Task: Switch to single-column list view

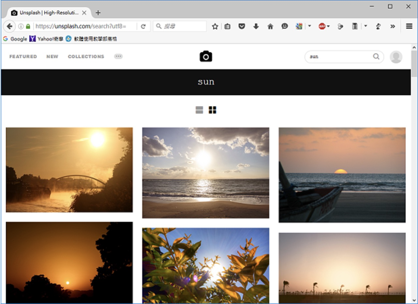Action: [x=199, y=110]
